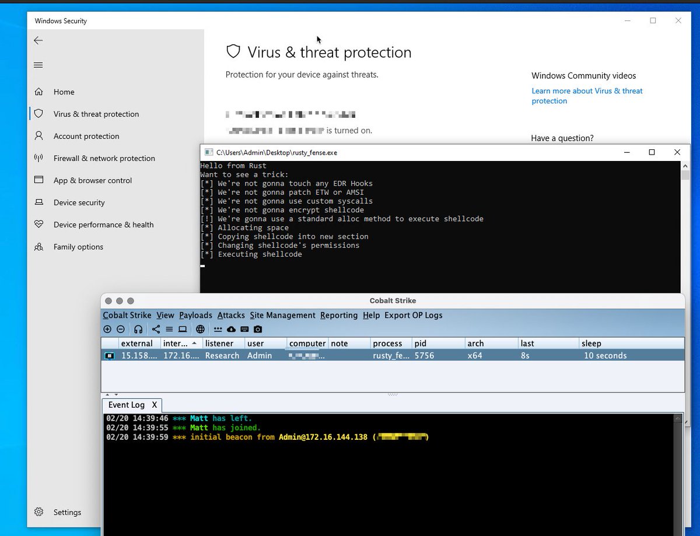The width and height of the screenshot is (700, 536).
Task: Go back with Windows Security arrow
Action: tap(38, 40)
